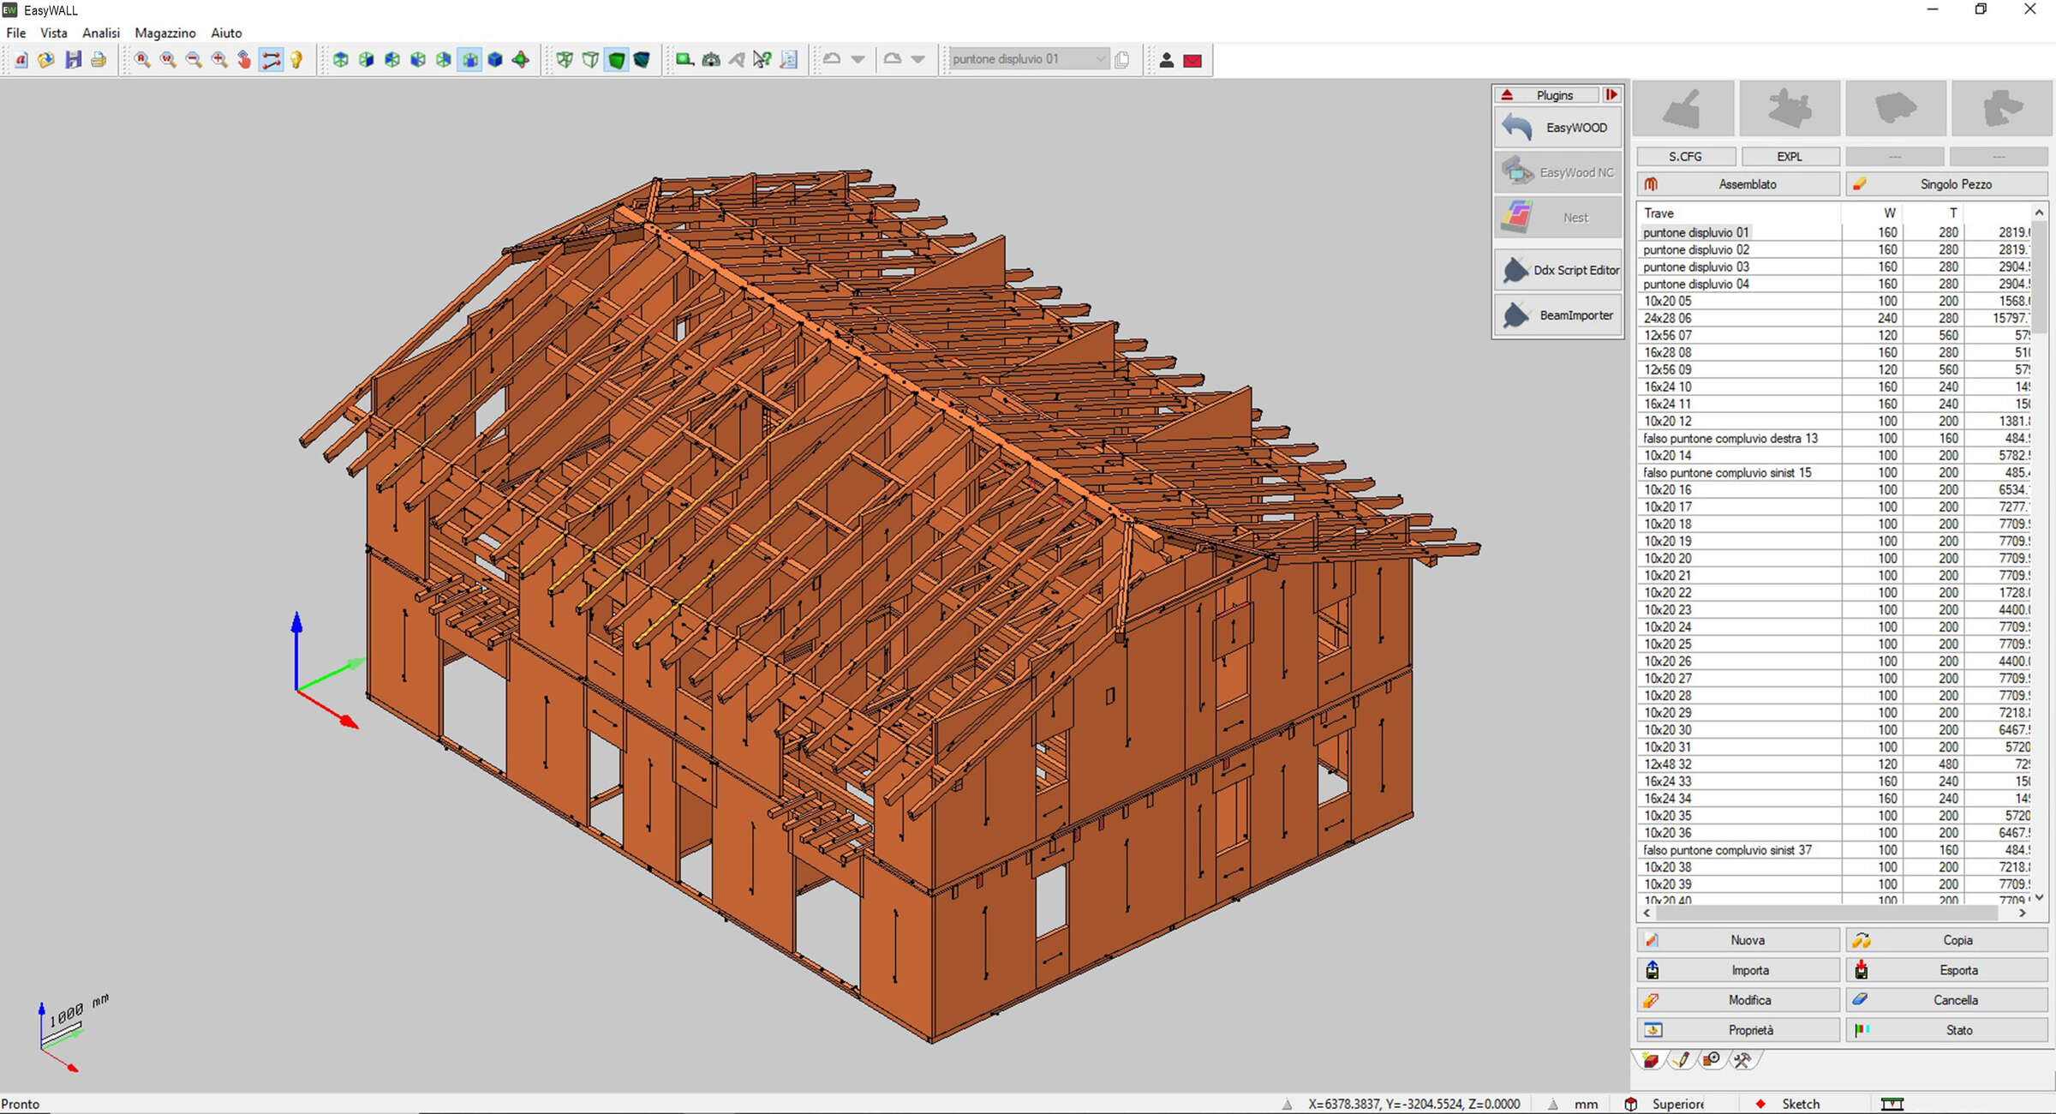Launch the BeamImporter plugin

click(x=1558, y=315)
